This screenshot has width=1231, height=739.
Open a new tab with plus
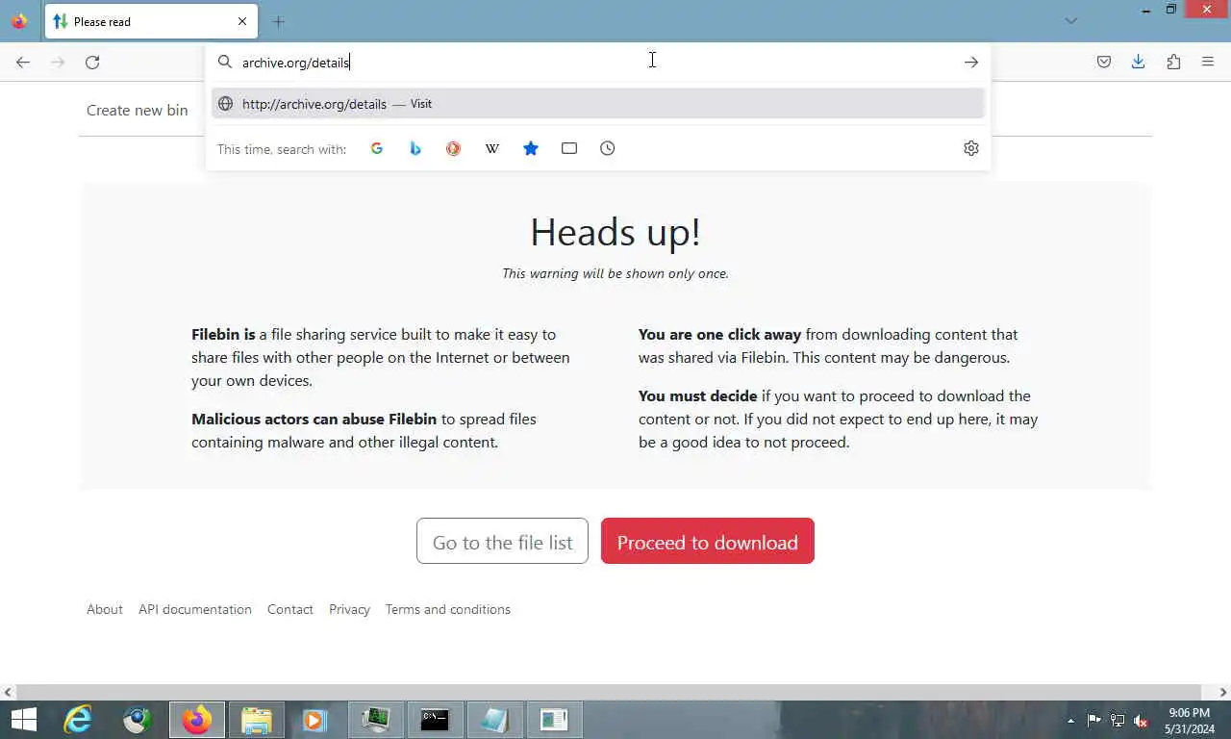[279, 21]
